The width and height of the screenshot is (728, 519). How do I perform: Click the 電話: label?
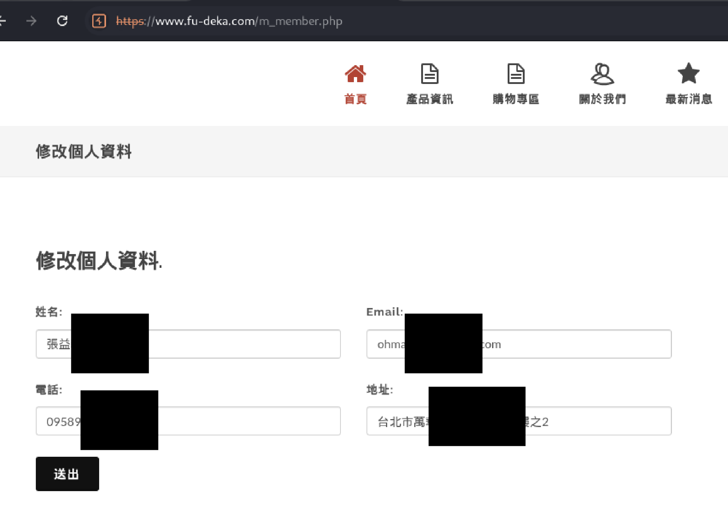click(x=49, y=390)
